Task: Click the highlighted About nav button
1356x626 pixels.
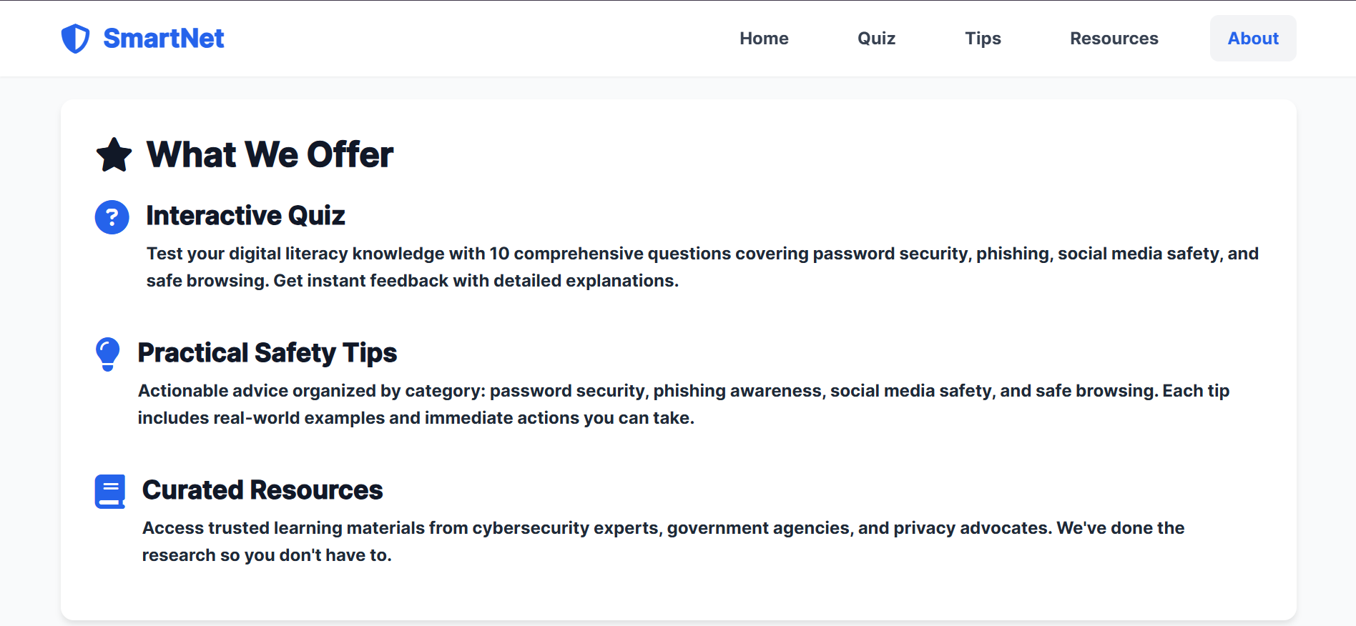Action: tap(1253, 39)
